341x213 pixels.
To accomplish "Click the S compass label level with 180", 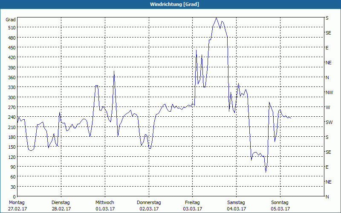I will click(x=327, y=137).
